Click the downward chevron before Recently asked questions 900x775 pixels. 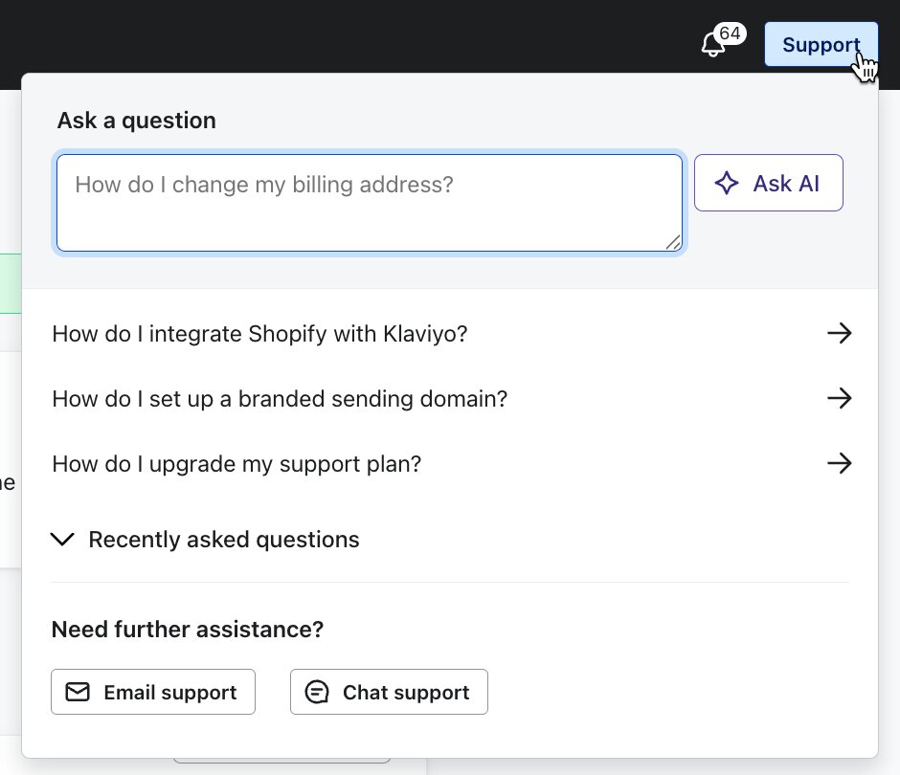(62, 539)
